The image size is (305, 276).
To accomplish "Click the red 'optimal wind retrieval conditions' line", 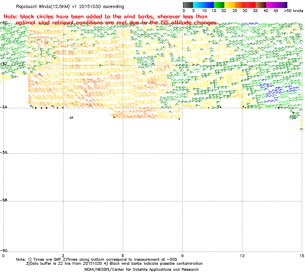I will (x=116, y=23).
